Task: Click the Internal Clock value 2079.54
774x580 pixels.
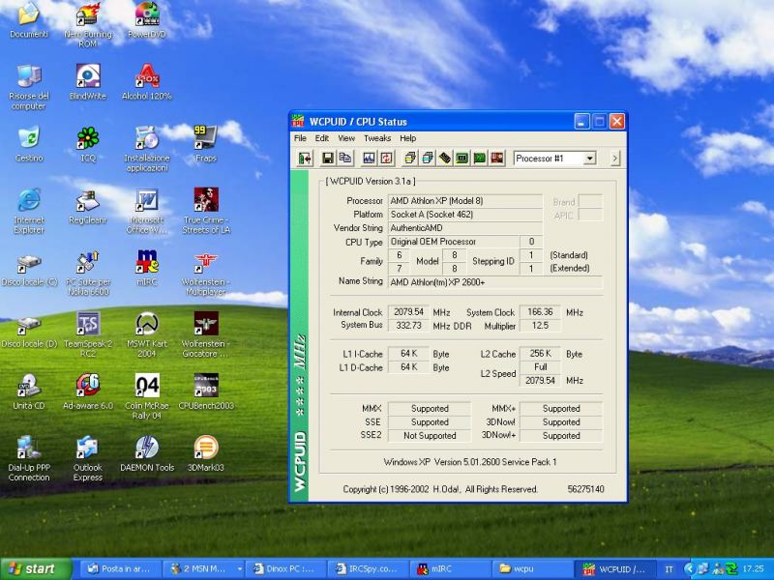Action: coord(408,312)
